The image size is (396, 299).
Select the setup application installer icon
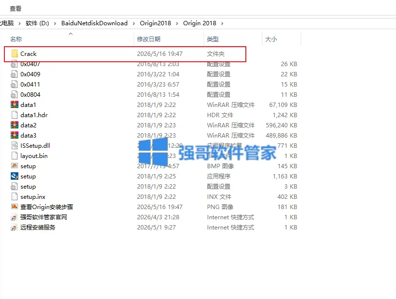15,176
